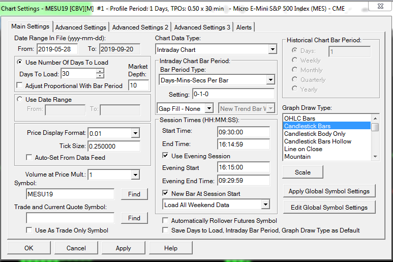Image resolution: width=393 pixels, height=262 pixels.
Task: Enable Adjust Proportional With Bar Period
Action: [x=19, y=85]
